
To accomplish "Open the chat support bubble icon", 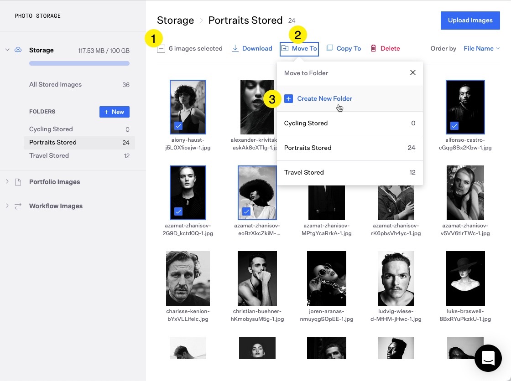I will (x=488, y=358).
